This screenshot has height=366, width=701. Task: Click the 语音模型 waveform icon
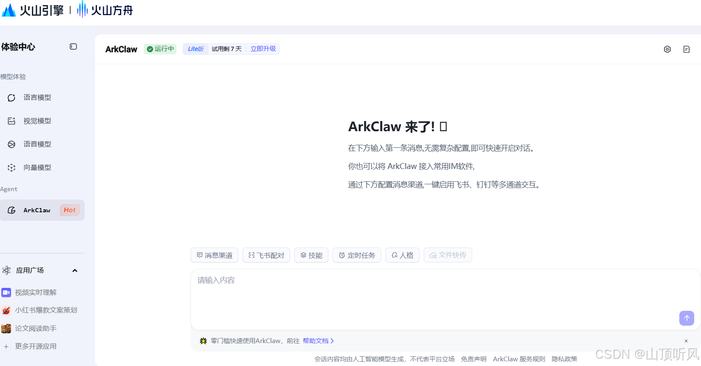(x=11, y=144)
